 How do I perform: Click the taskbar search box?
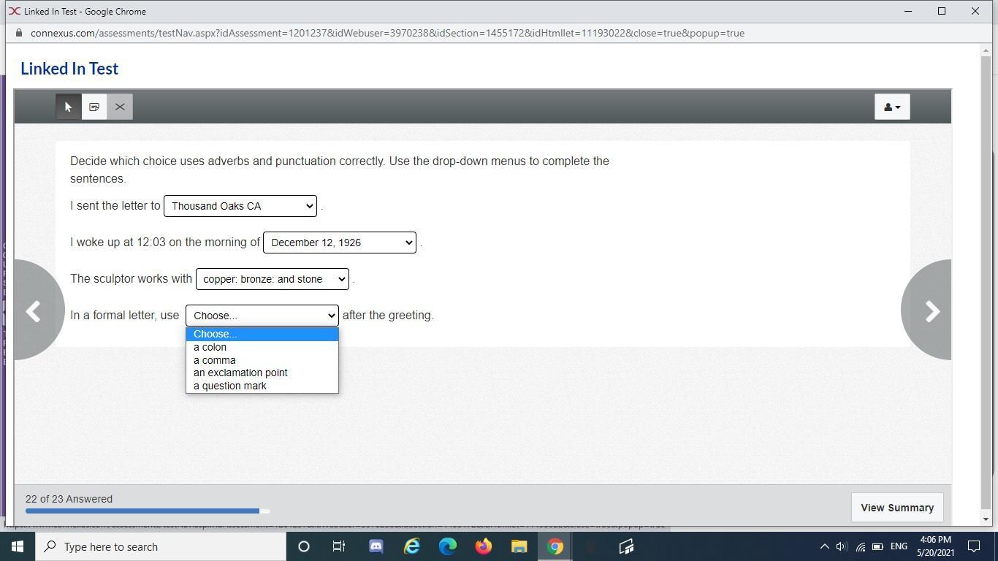coord(161,546)
